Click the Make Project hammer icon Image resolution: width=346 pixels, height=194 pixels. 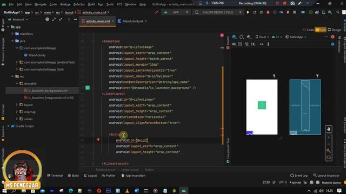156,12
